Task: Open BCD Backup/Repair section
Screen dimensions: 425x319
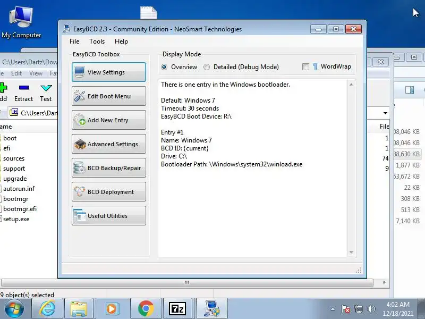Action: (x=109, y=168)
